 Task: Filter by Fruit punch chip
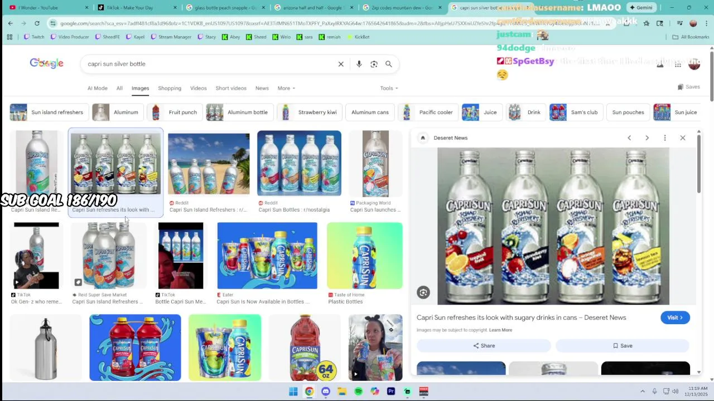(x=174, y=113)
